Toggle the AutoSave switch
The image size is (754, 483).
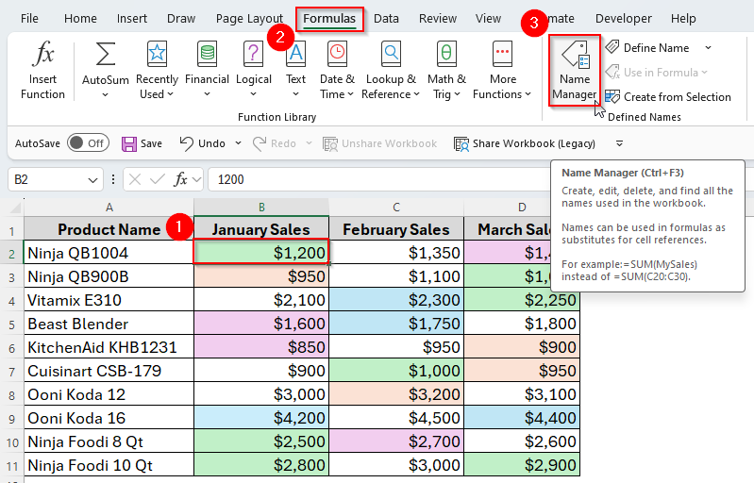(88, 143)
